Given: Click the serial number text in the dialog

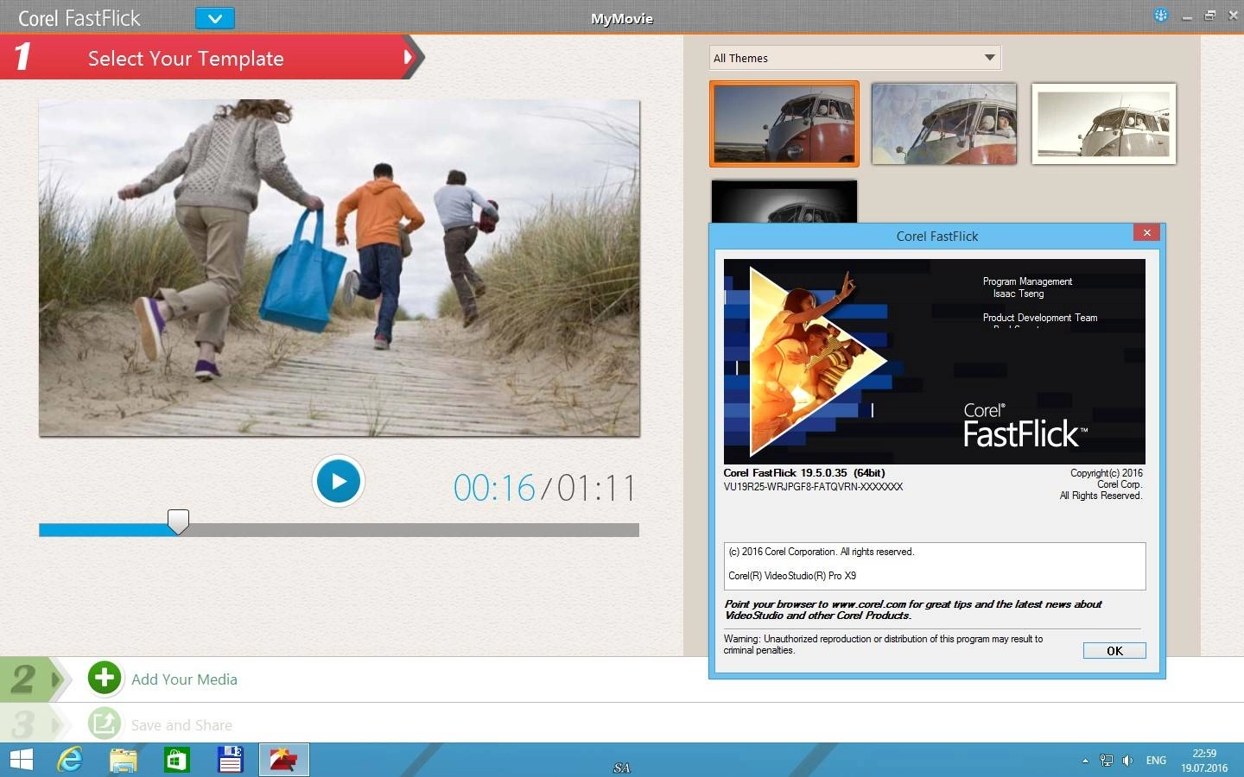Looking at the screenshot, I should 813,487.
